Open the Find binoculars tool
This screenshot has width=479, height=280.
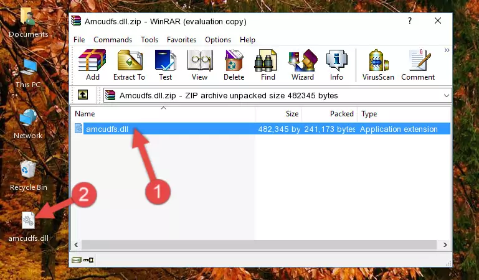(268, 65)
